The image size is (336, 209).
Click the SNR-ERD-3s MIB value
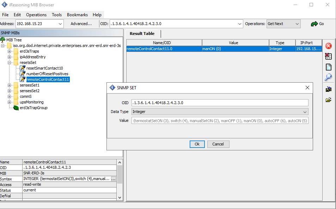tap(69, 173)
